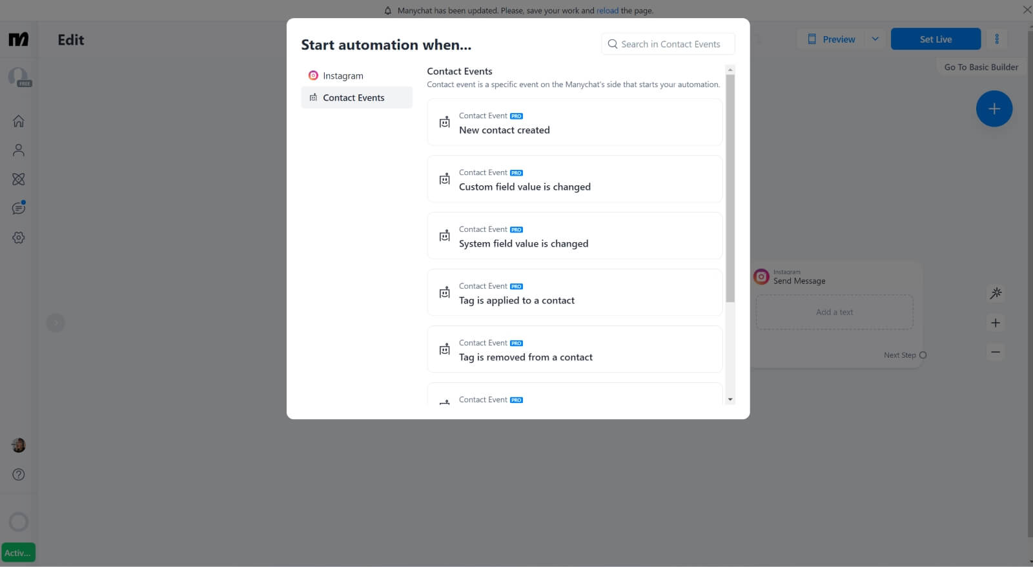Expand the collapsed sidebar chevron
Viewport: 1033px width, 567px height.
[56, 323]
